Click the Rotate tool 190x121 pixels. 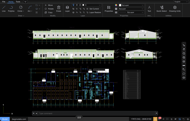click(49, 9)
